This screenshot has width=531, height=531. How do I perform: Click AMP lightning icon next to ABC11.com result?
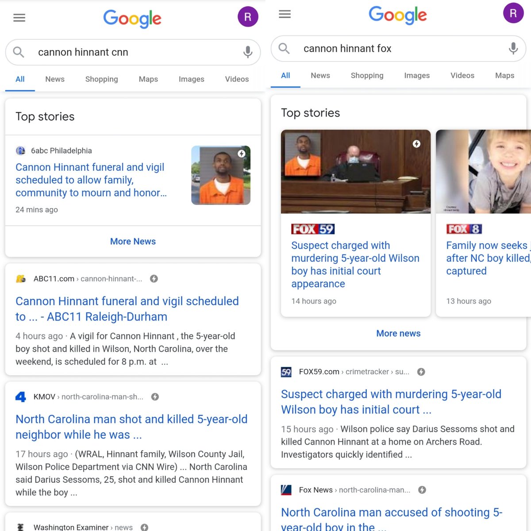click(154, 279)
